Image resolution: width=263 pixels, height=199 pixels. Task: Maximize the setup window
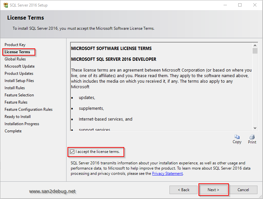(x=240, y=5)
